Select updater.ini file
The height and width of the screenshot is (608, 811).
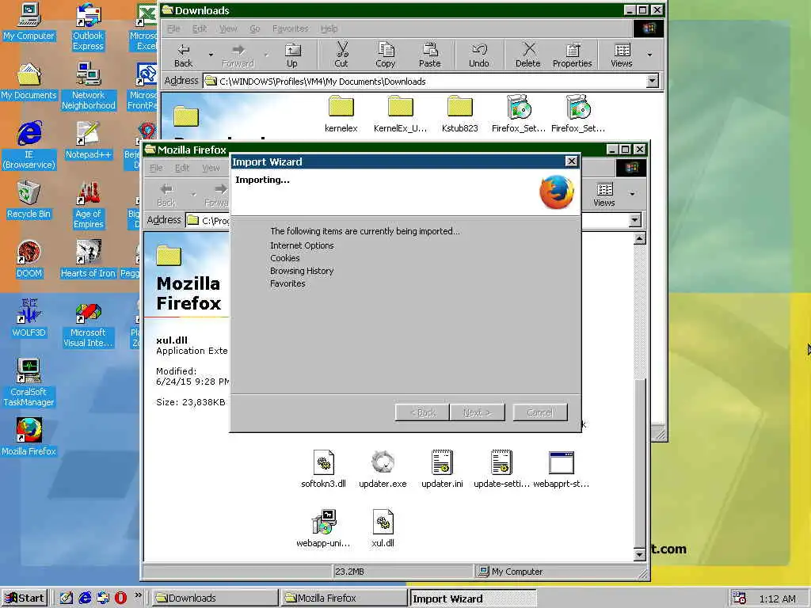[442, 469]
